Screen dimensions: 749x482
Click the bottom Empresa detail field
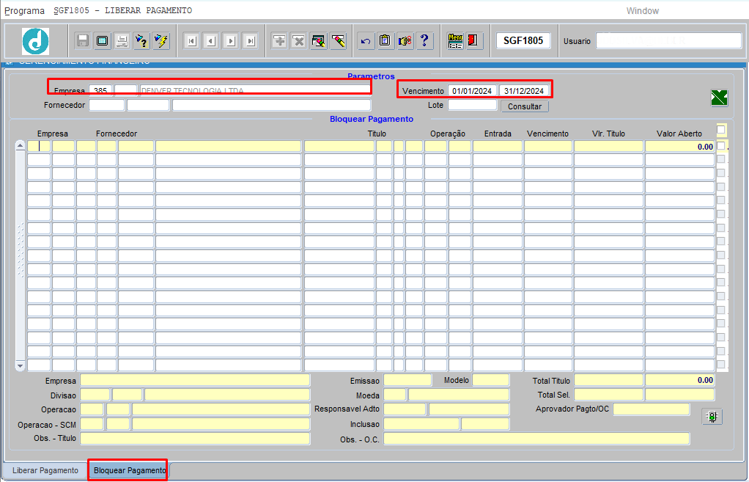click(x=195, y=381)
